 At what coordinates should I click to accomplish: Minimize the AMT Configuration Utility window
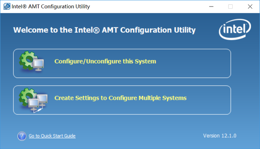tap(211, 6)
